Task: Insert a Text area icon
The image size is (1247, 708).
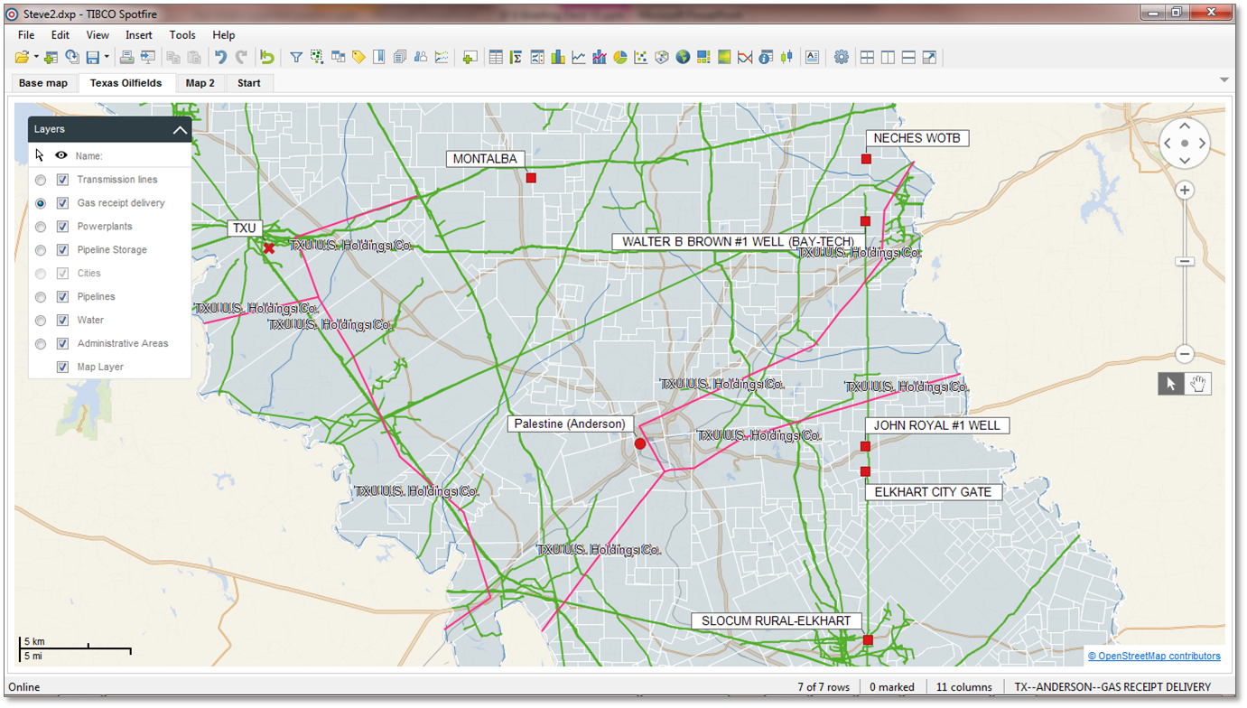Action: tap(812, 58)
